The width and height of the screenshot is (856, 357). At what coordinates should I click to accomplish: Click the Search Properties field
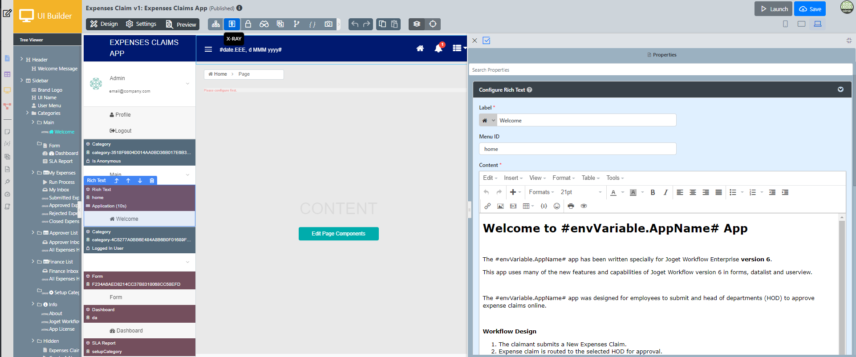pos(661,70)
